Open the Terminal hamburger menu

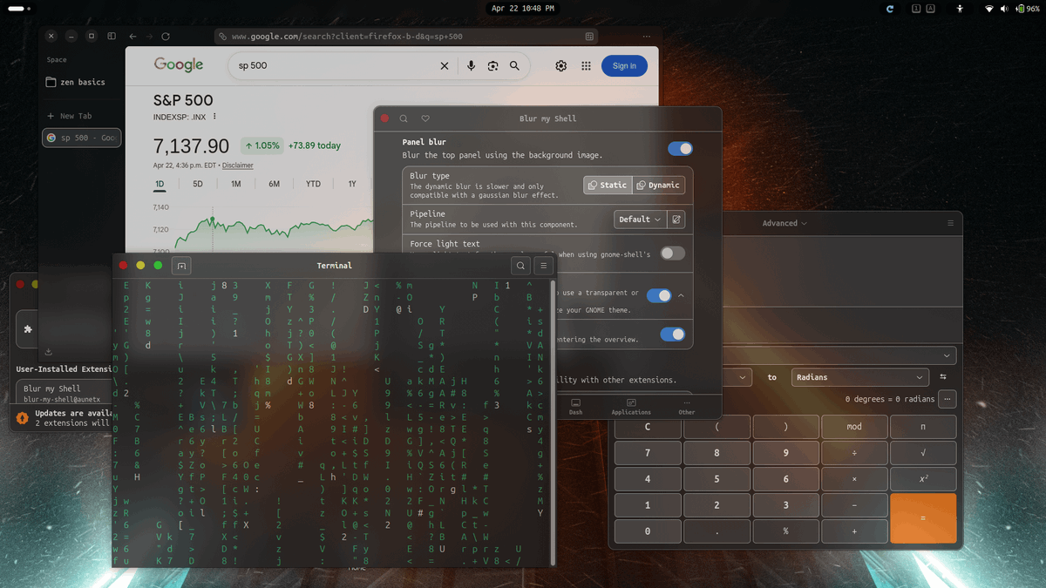[x=543, y=266]
